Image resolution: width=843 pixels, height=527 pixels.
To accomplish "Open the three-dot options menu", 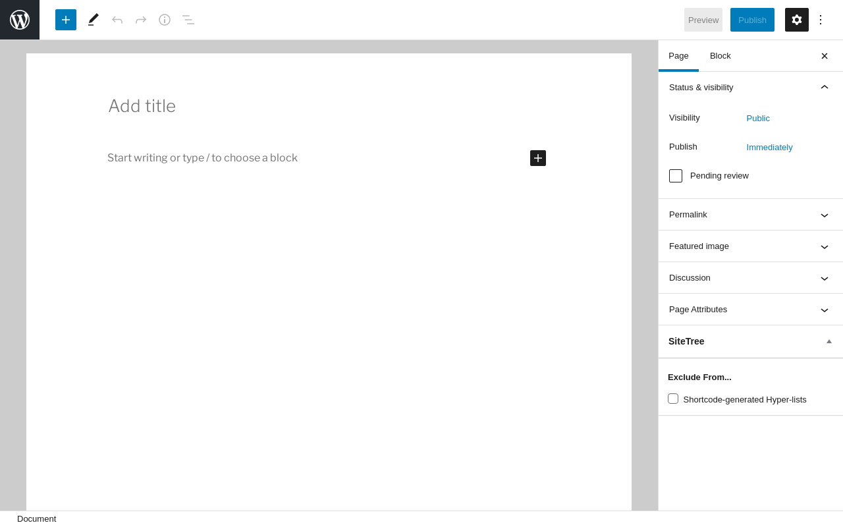I will [x=821, y=20].
